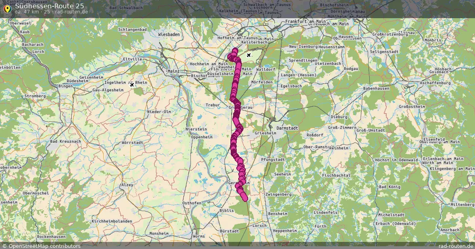Click the Egelsbach town label

[x=291, y=86]
